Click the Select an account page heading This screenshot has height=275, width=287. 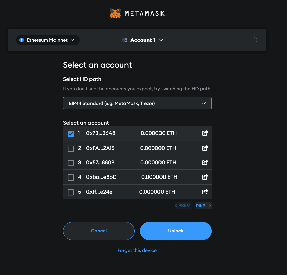pos(97,65)
